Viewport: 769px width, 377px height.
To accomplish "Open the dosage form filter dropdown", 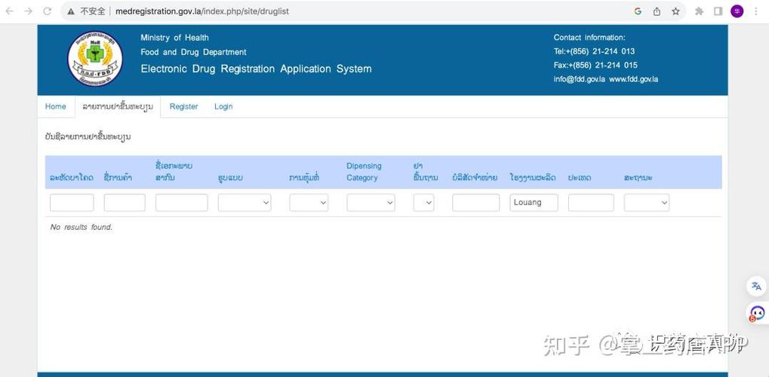I will click(x=245, y=203).
